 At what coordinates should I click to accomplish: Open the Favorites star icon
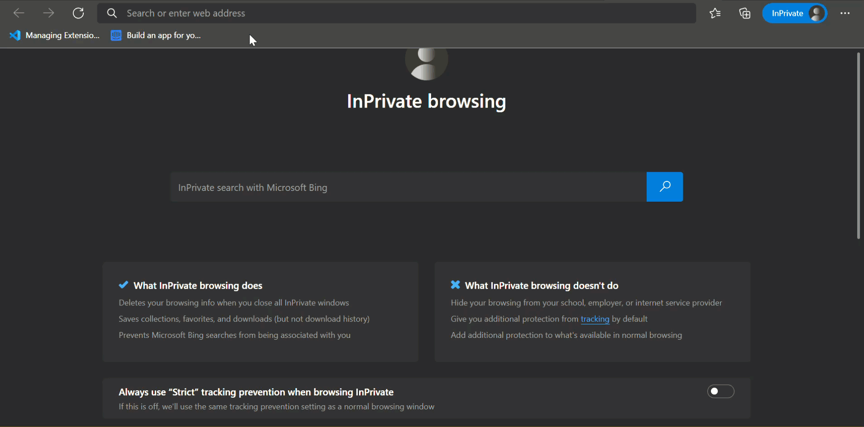point(715,13)
